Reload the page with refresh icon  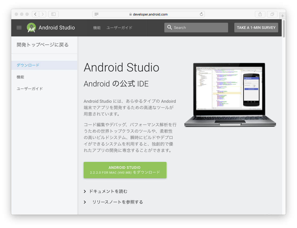point(201,14)
